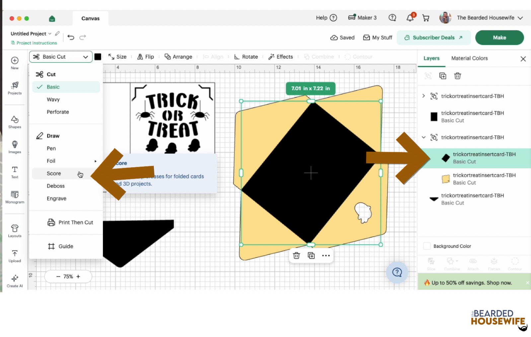
Task: Open the Canvas tab
Action: coord(90,19)
